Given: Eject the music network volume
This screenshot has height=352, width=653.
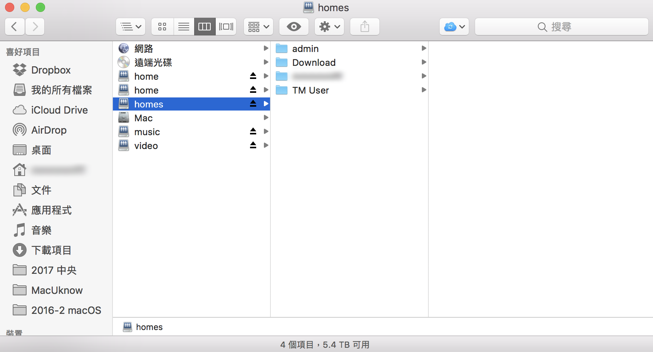Looking at the screenshot, I should tap(253, 132).
